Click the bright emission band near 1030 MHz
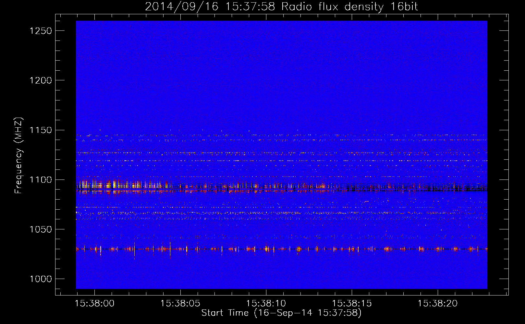Image resolution: width=525 pixels, height=324 pixels. [281, 249]
